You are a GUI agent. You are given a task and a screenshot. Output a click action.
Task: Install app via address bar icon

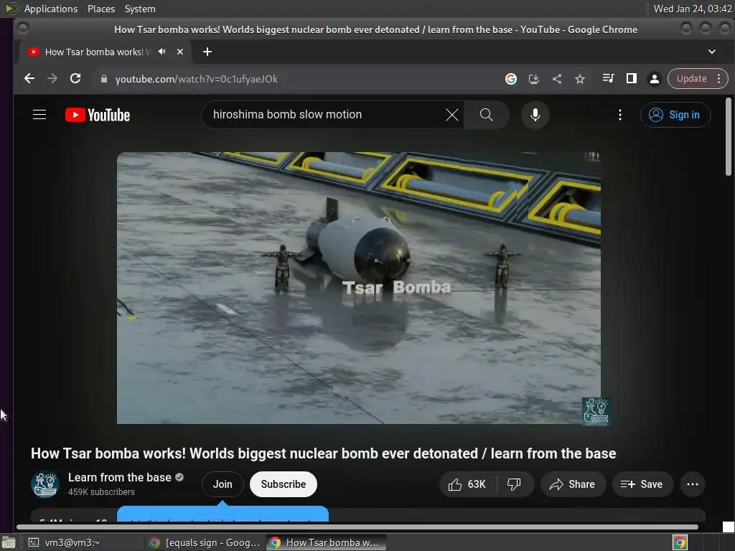(x=534, y=79)
